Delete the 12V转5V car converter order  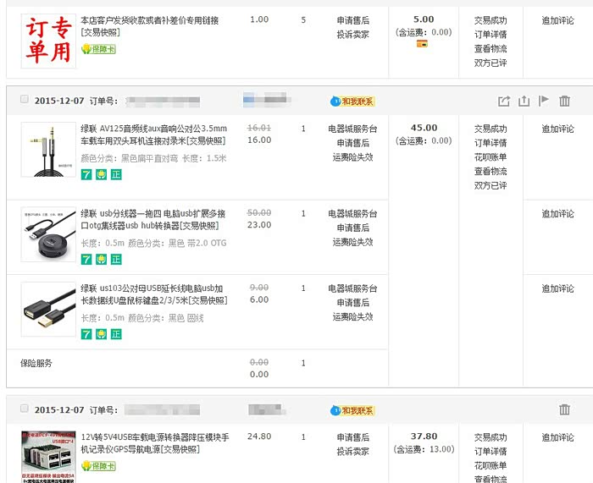click(565, 409)
